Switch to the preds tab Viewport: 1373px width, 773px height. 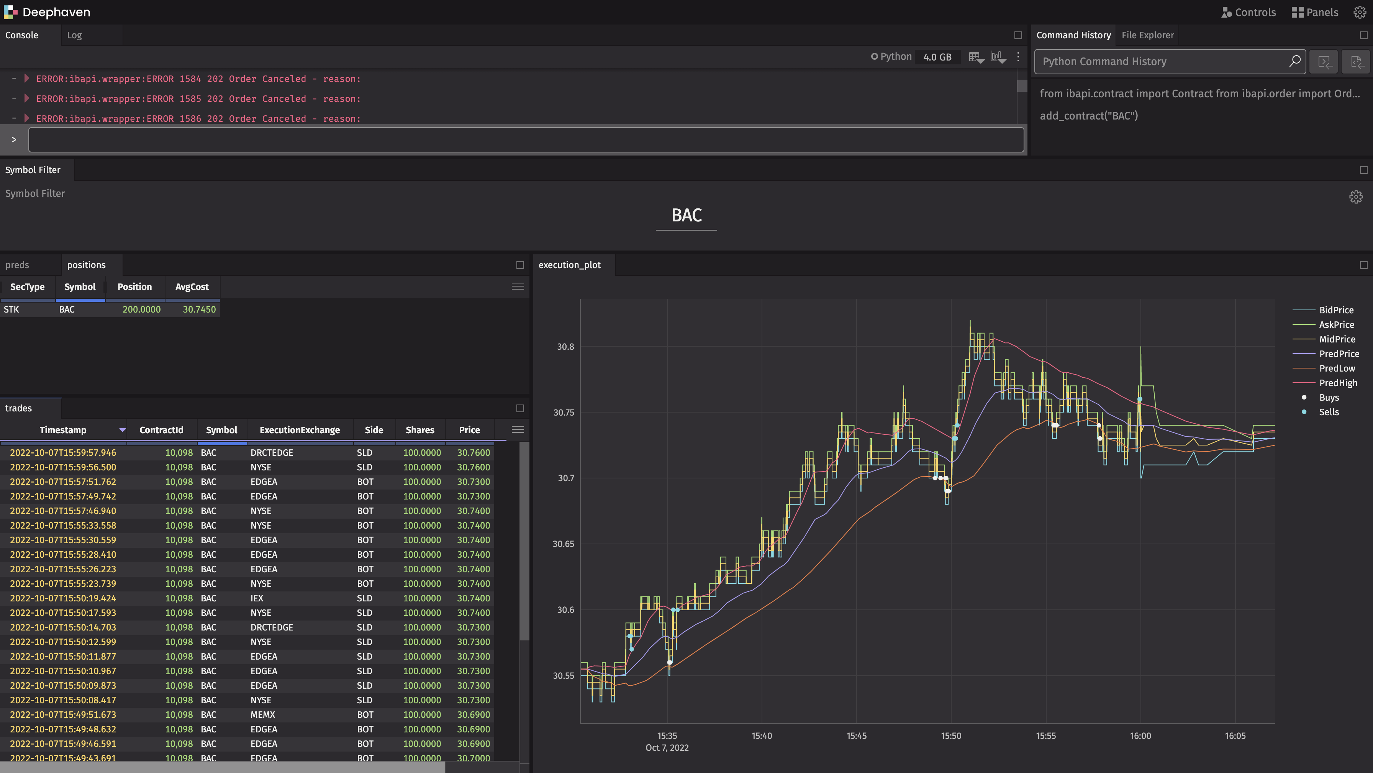point(17,265)
